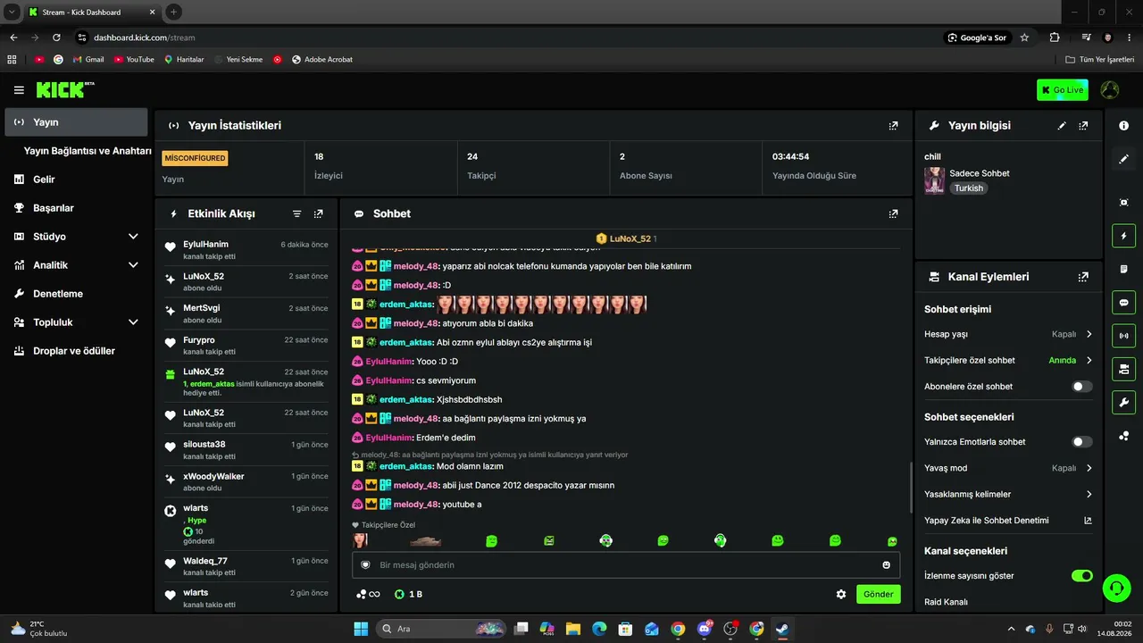This screenshot has width=1143, height=643.
Task: Click the shield icon in message box
Action: coord(365,565)
